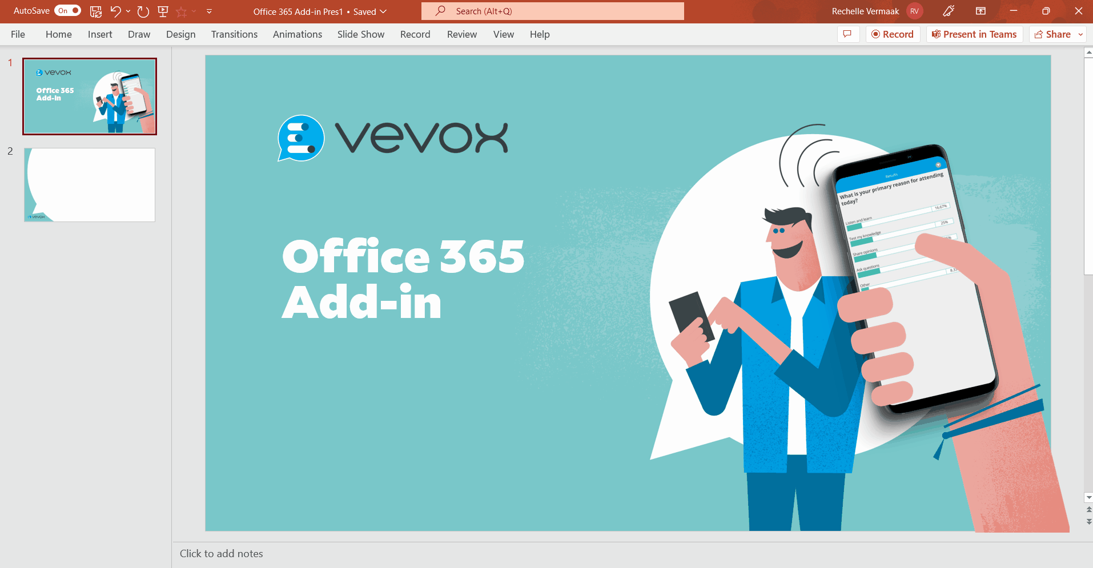
Task: Open the Help tab
Action: tap(540, 34)
